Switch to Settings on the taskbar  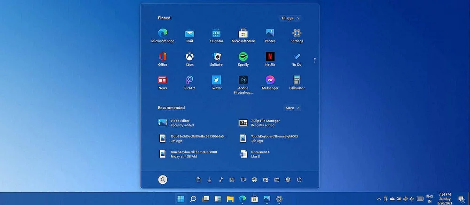[x=279, y=199]
